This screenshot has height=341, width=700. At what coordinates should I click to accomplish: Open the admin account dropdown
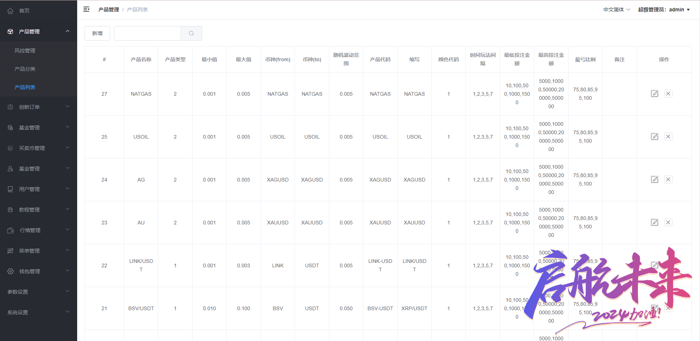point(664,10)
